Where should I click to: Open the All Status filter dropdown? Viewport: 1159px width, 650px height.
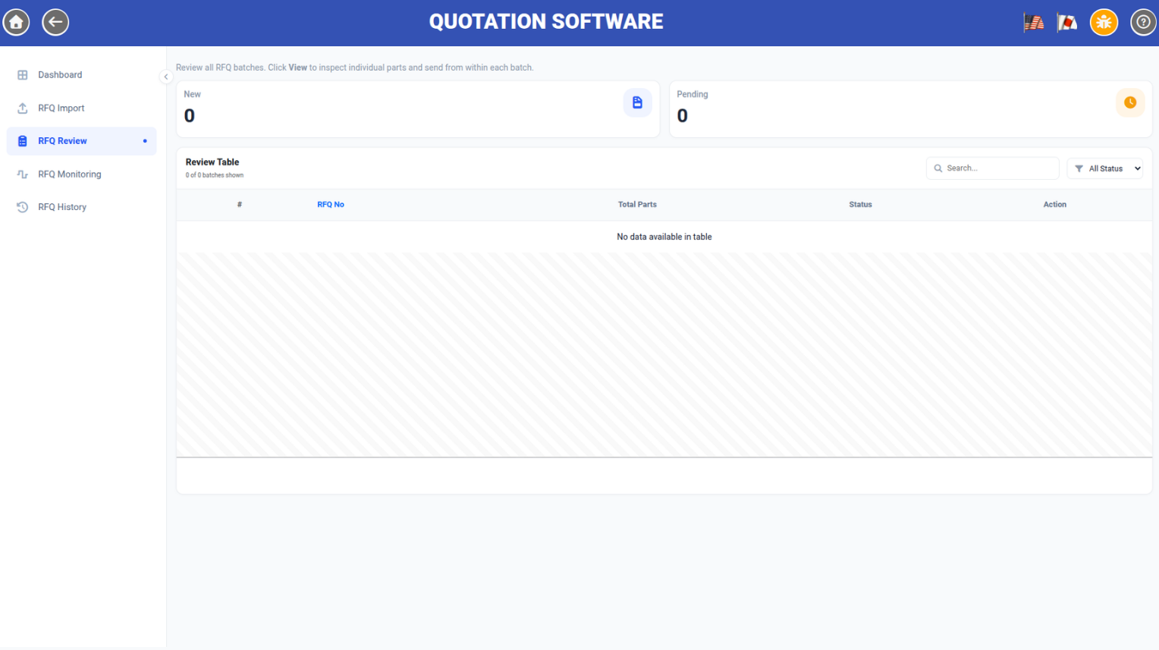coord(1105,168)
